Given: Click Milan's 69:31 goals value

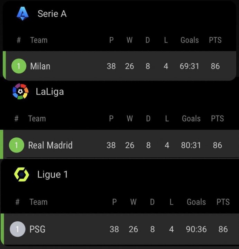Looking at the screenshot, I should point(190,66).
